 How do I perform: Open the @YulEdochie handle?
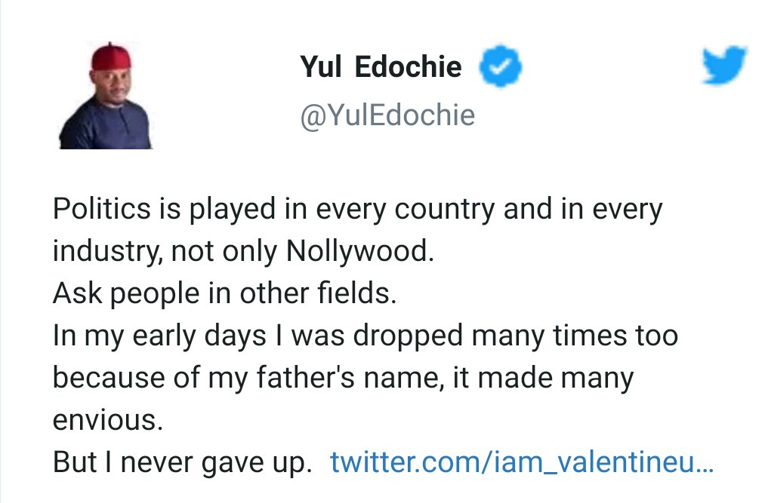[387, 115]
